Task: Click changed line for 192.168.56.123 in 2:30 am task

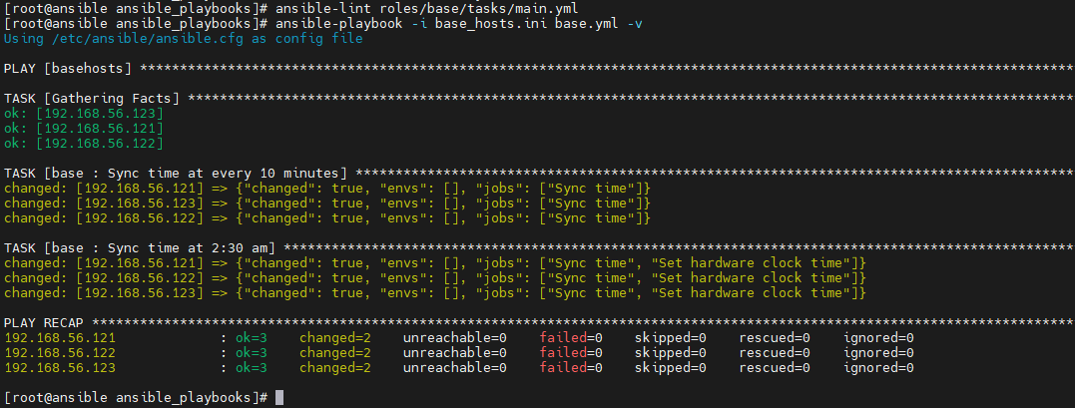Action: click(x=435, y=293)
